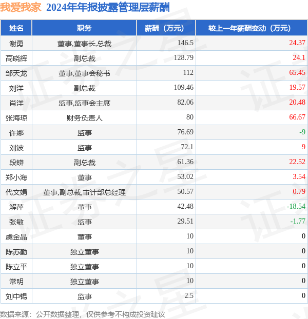Click change value 24.37
The image size is (308, 319).
tap(297, 43)
